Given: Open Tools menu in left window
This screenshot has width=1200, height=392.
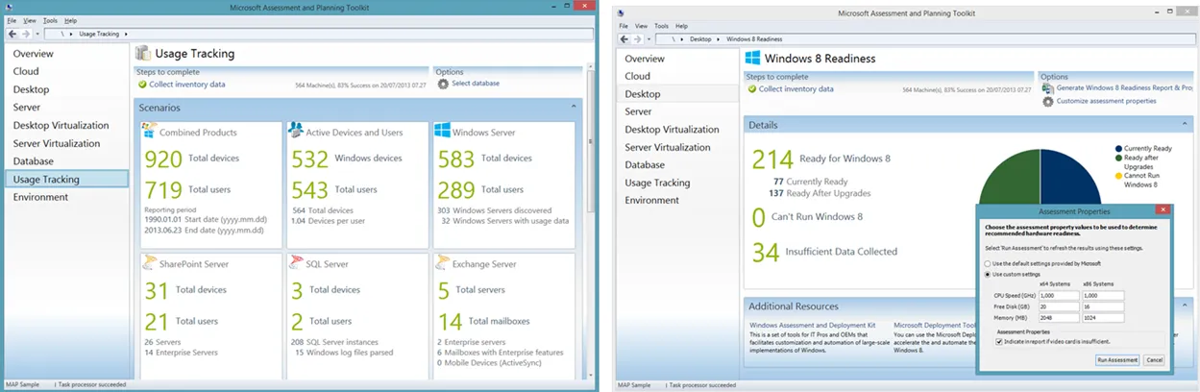Looking at the screenshot, I should tap(50, 20).
